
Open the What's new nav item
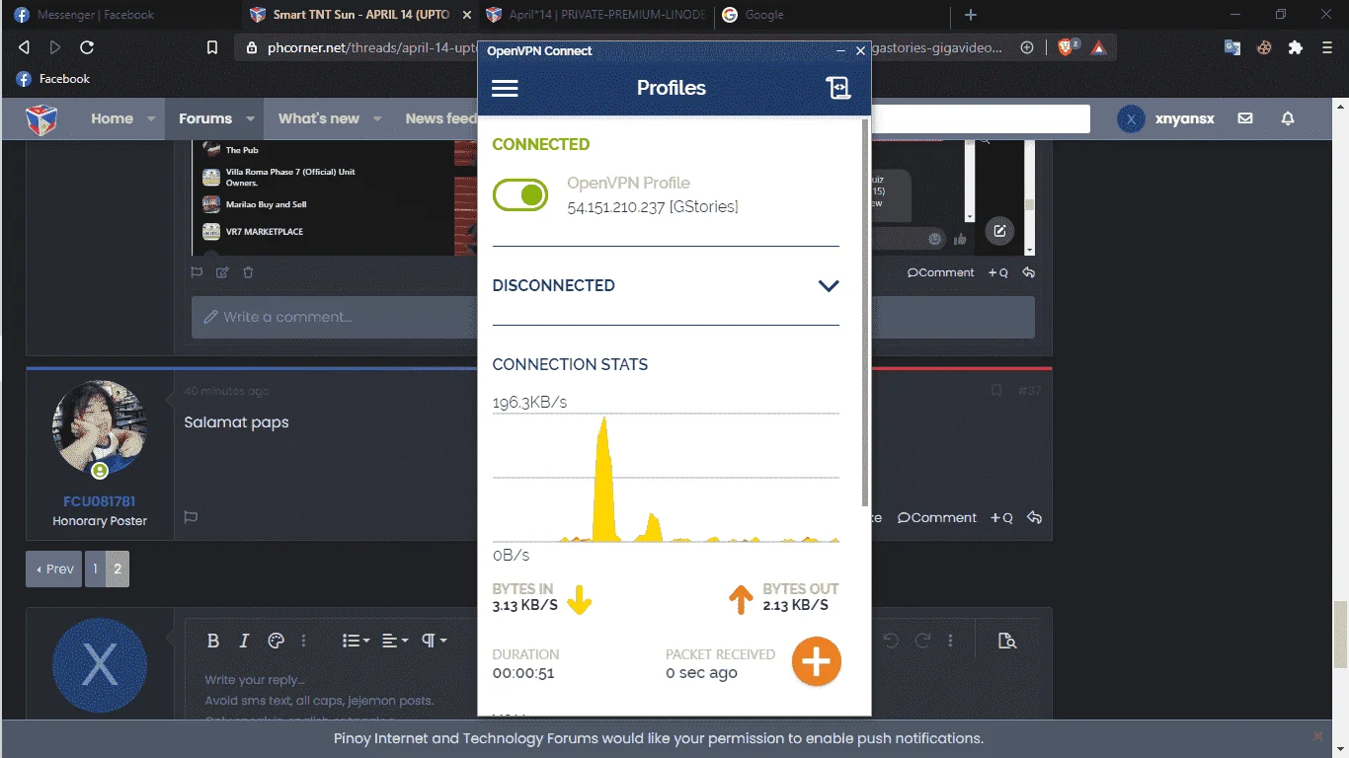pos(319,118)
